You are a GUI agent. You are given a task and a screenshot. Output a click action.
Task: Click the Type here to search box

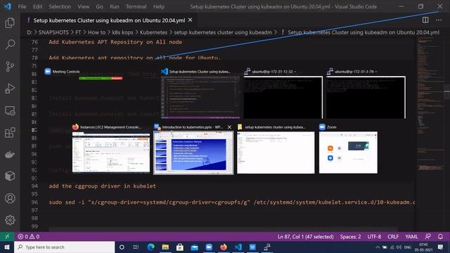coord(65,247)
